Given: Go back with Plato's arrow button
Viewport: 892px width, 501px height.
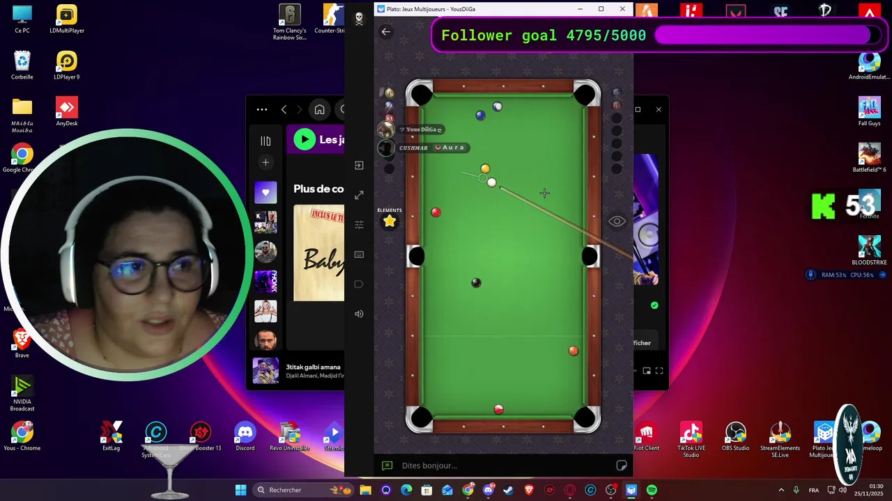Looking at the screenshot, I should coord(386,31).
